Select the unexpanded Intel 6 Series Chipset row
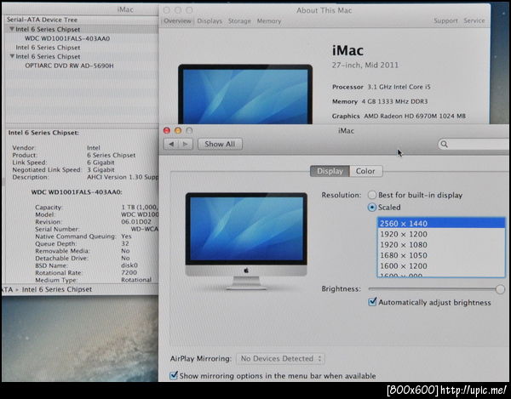511x399 pixels. [x=48, y=48]
